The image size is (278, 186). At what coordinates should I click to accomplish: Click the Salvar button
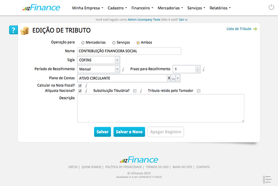coord(102,132)
